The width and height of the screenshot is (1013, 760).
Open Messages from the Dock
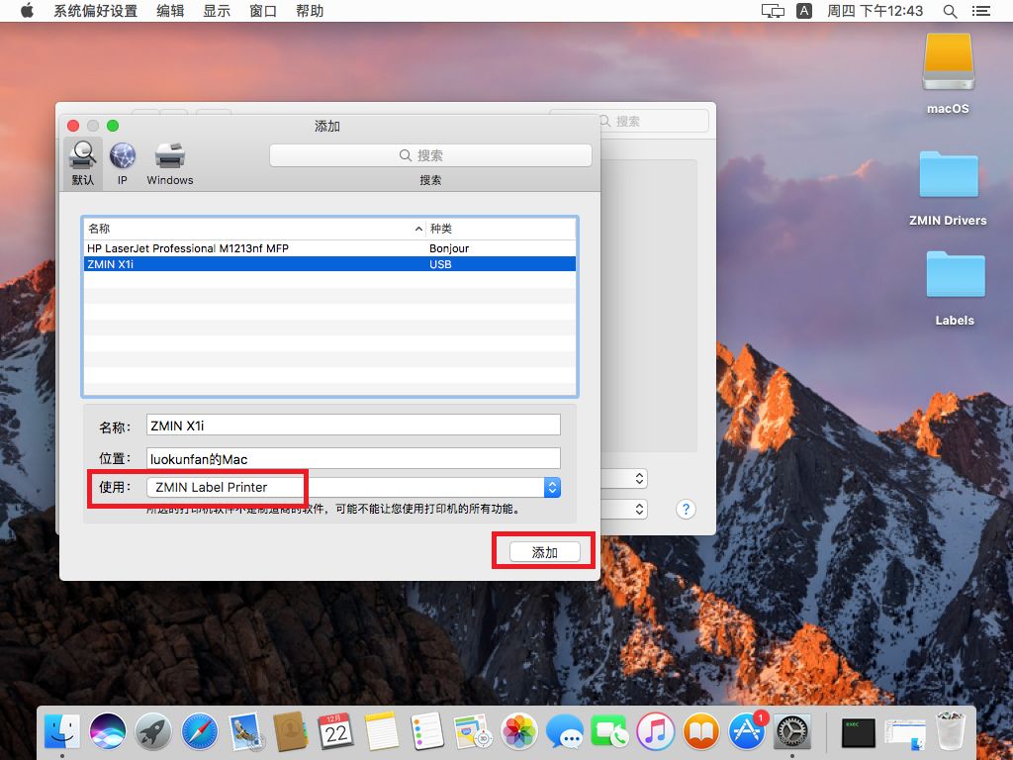coord(564,732)
